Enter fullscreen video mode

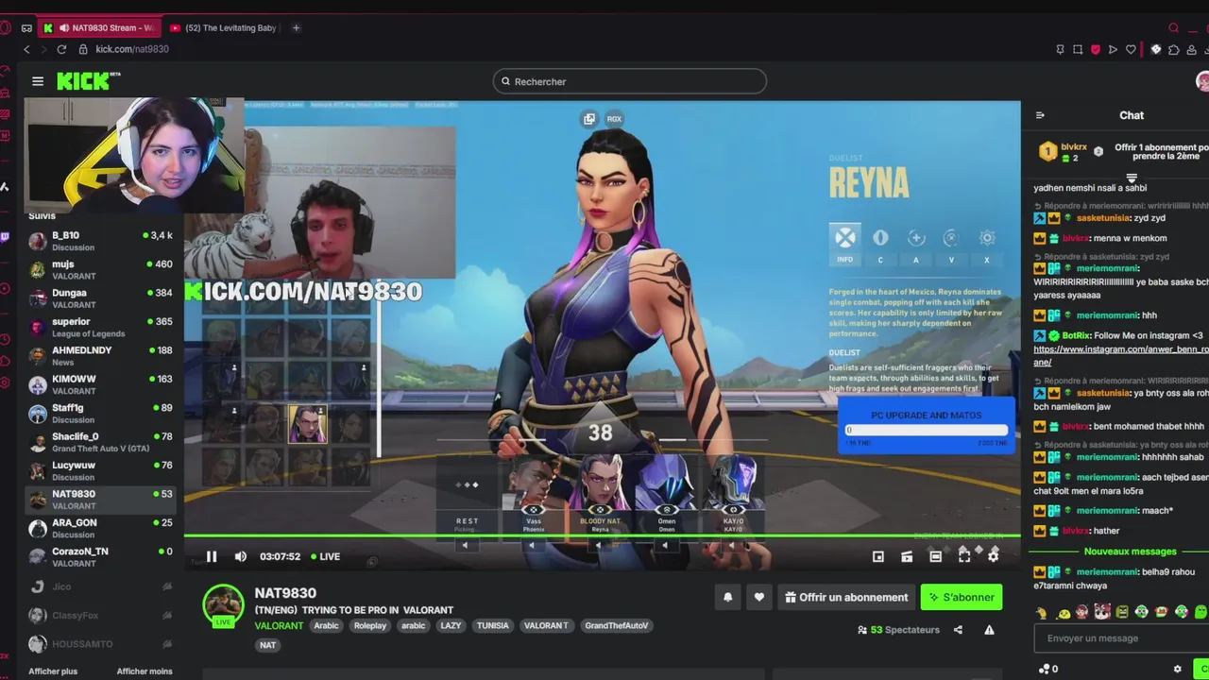(x=964, y=556)
